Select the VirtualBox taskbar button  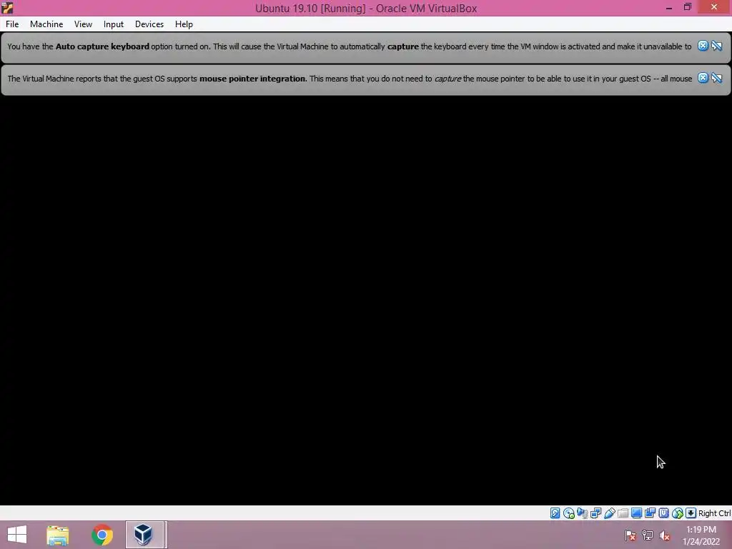click(144, 535)
